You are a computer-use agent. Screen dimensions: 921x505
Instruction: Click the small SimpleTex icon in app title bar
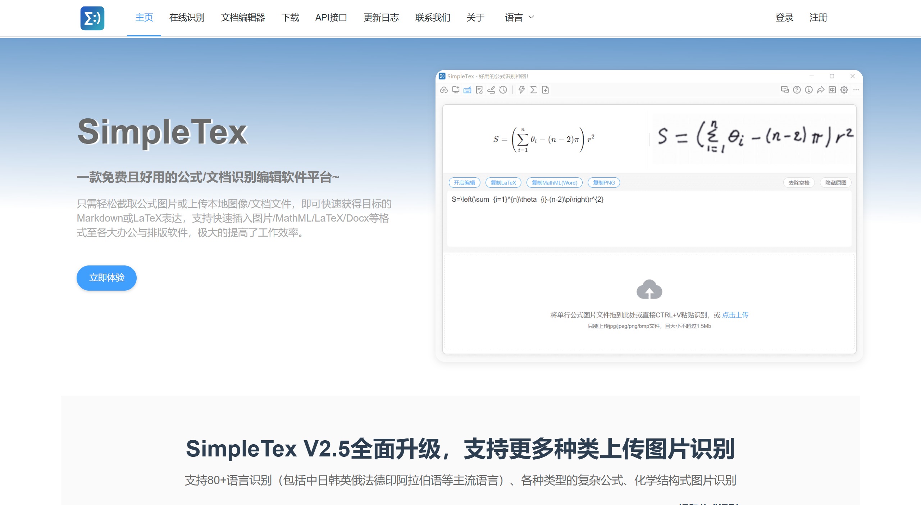[x=442, y=76]
